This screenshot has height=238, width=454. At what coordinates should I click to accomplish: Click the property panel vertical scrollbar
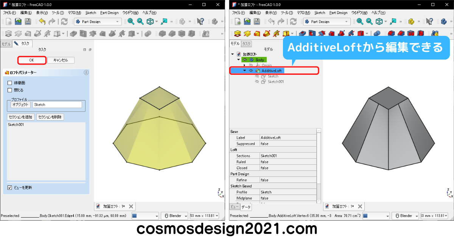point(319,165)
